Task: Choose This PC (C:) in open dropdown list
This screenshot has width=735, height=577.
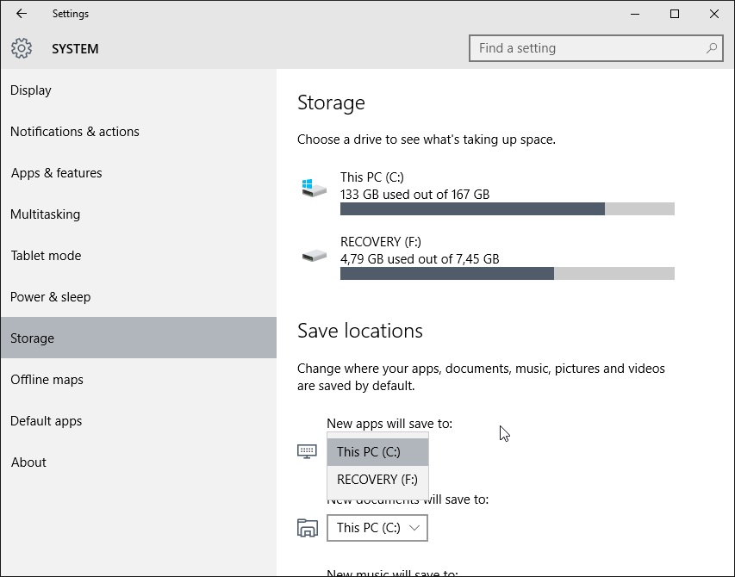Action: pos(377,452)
